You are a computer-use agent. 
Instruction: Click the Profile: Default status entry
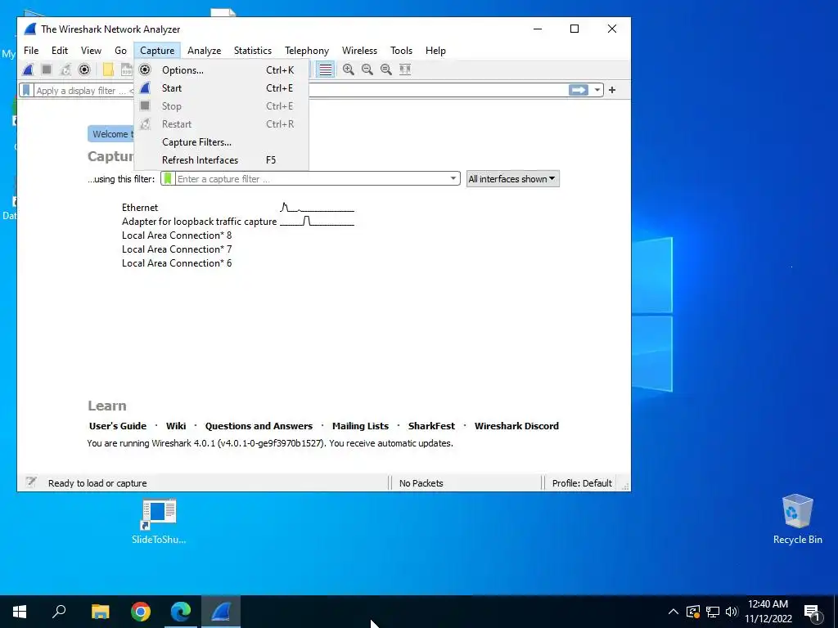pyautogui.click(x=582, y=483)
